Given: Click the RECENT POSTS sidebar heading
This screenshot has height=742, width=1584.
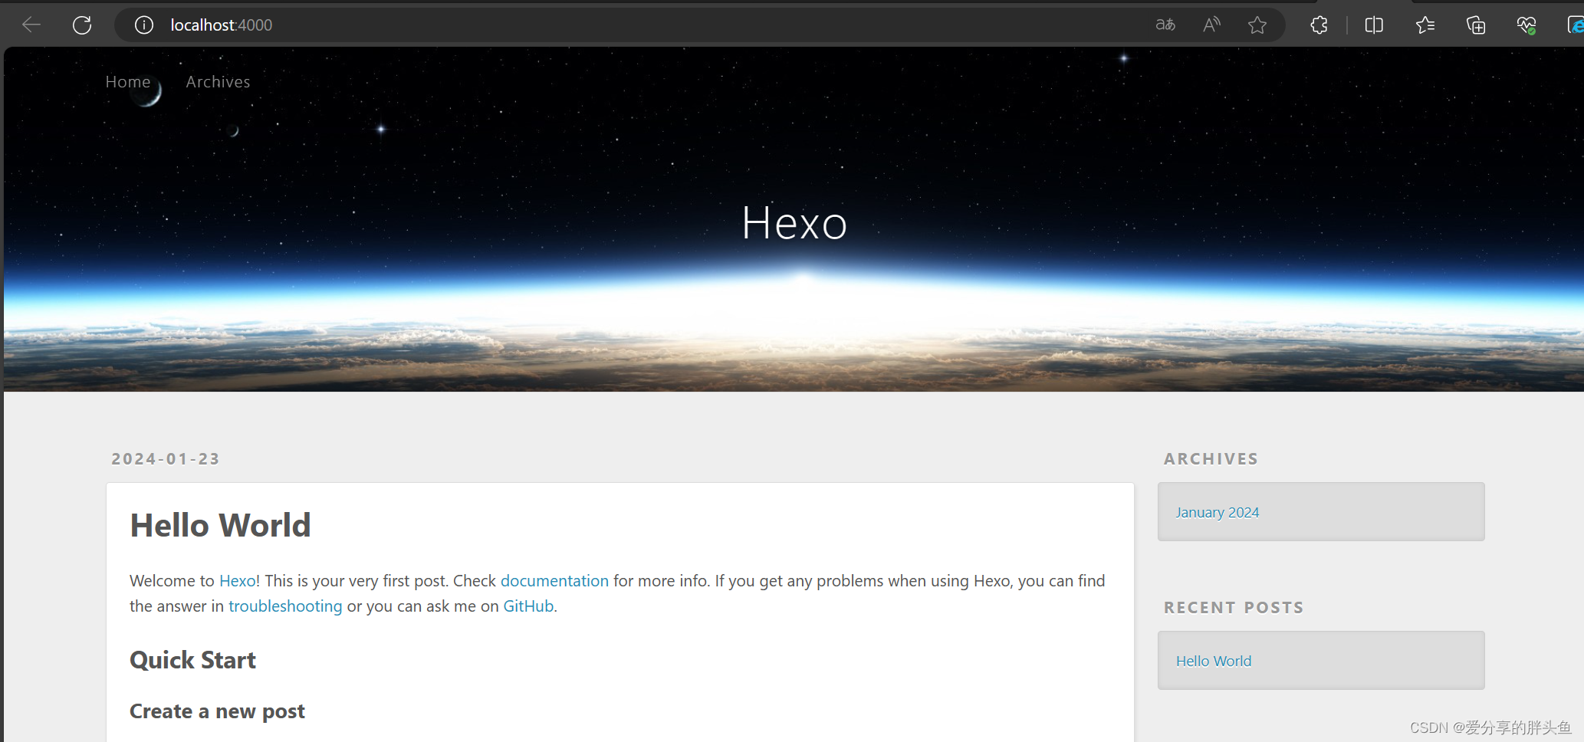Looking at the screenshot, I should pyautogui.click(x=1234, y=607).
